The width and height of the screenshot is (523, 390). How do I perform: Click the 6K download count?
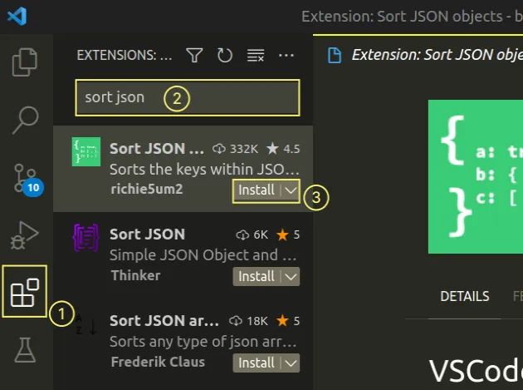(x=252, y=235)
